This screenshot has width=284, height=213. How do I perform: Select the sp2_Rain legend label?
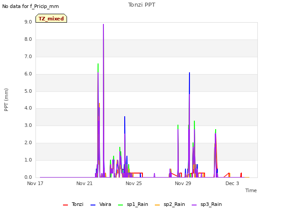coord(174,204)
